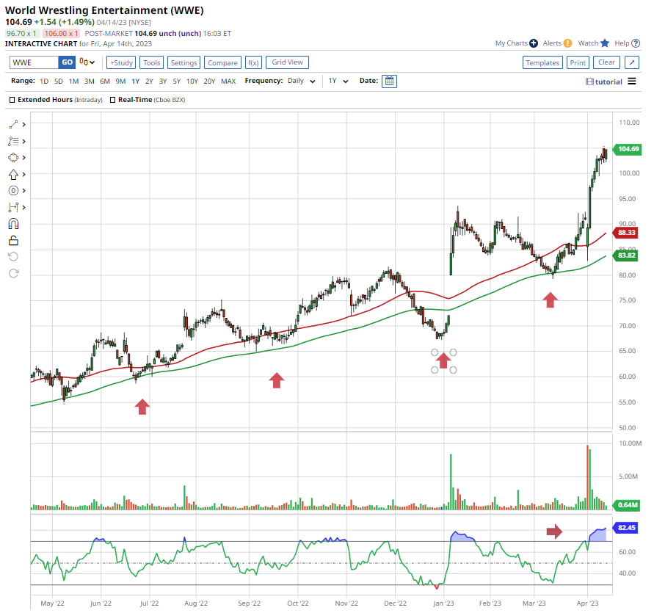Click the +Study button

pyautogui.click(x=121, y=62)
